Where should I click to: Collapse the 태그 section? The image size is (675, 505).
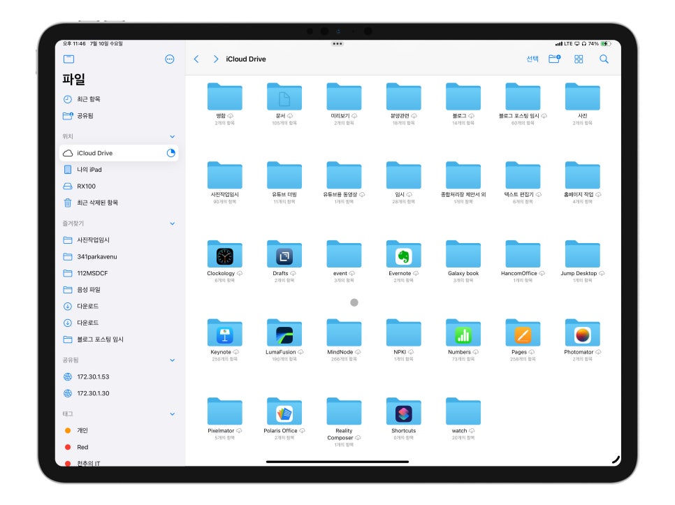coord(172,413)
